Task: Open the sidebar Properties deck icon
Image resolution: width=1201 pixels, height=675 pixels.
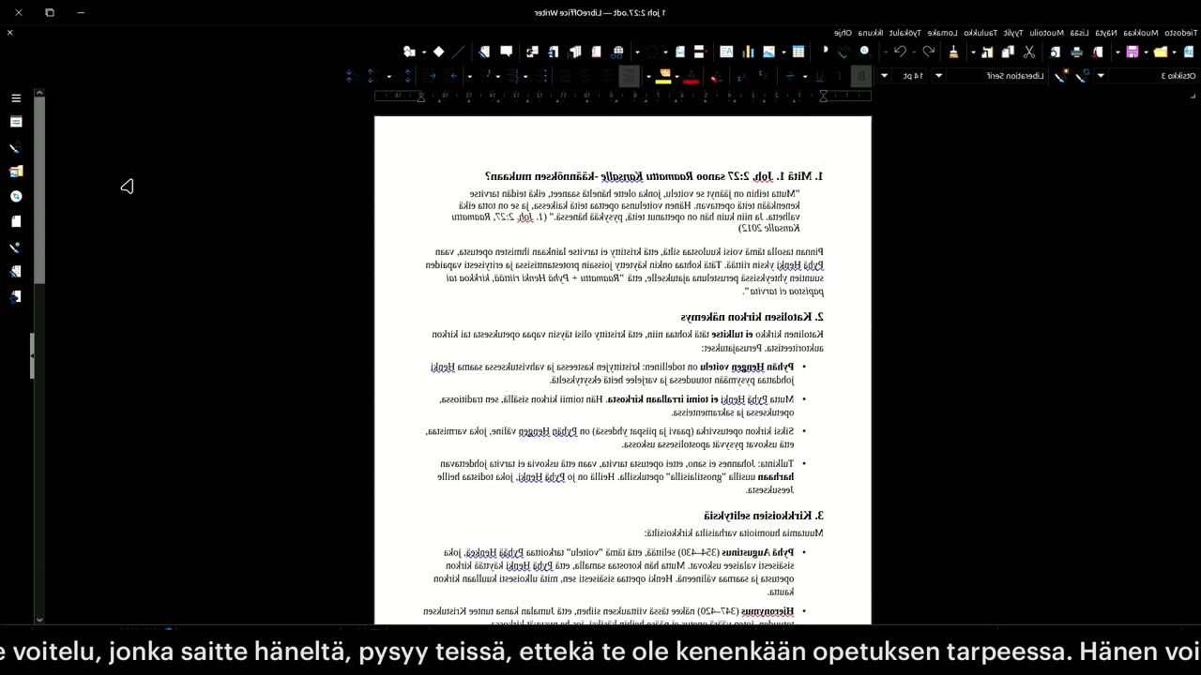Action: click(16, 122)
